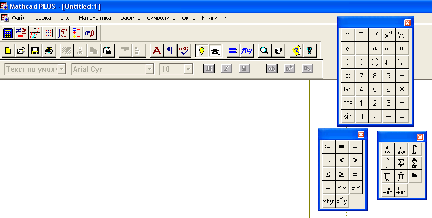This screenshot has width=432, height=218.
Task: Open help with question mark icon
Action: click(x=309, y=51)
